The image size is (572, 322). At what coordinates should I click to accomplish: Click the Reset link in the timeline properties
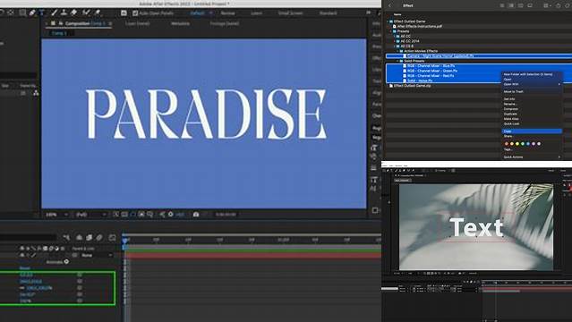[25, 268]
